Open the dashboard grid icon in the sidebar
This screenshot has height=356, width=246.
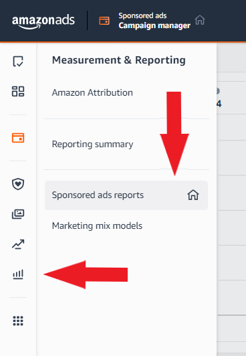18,91
